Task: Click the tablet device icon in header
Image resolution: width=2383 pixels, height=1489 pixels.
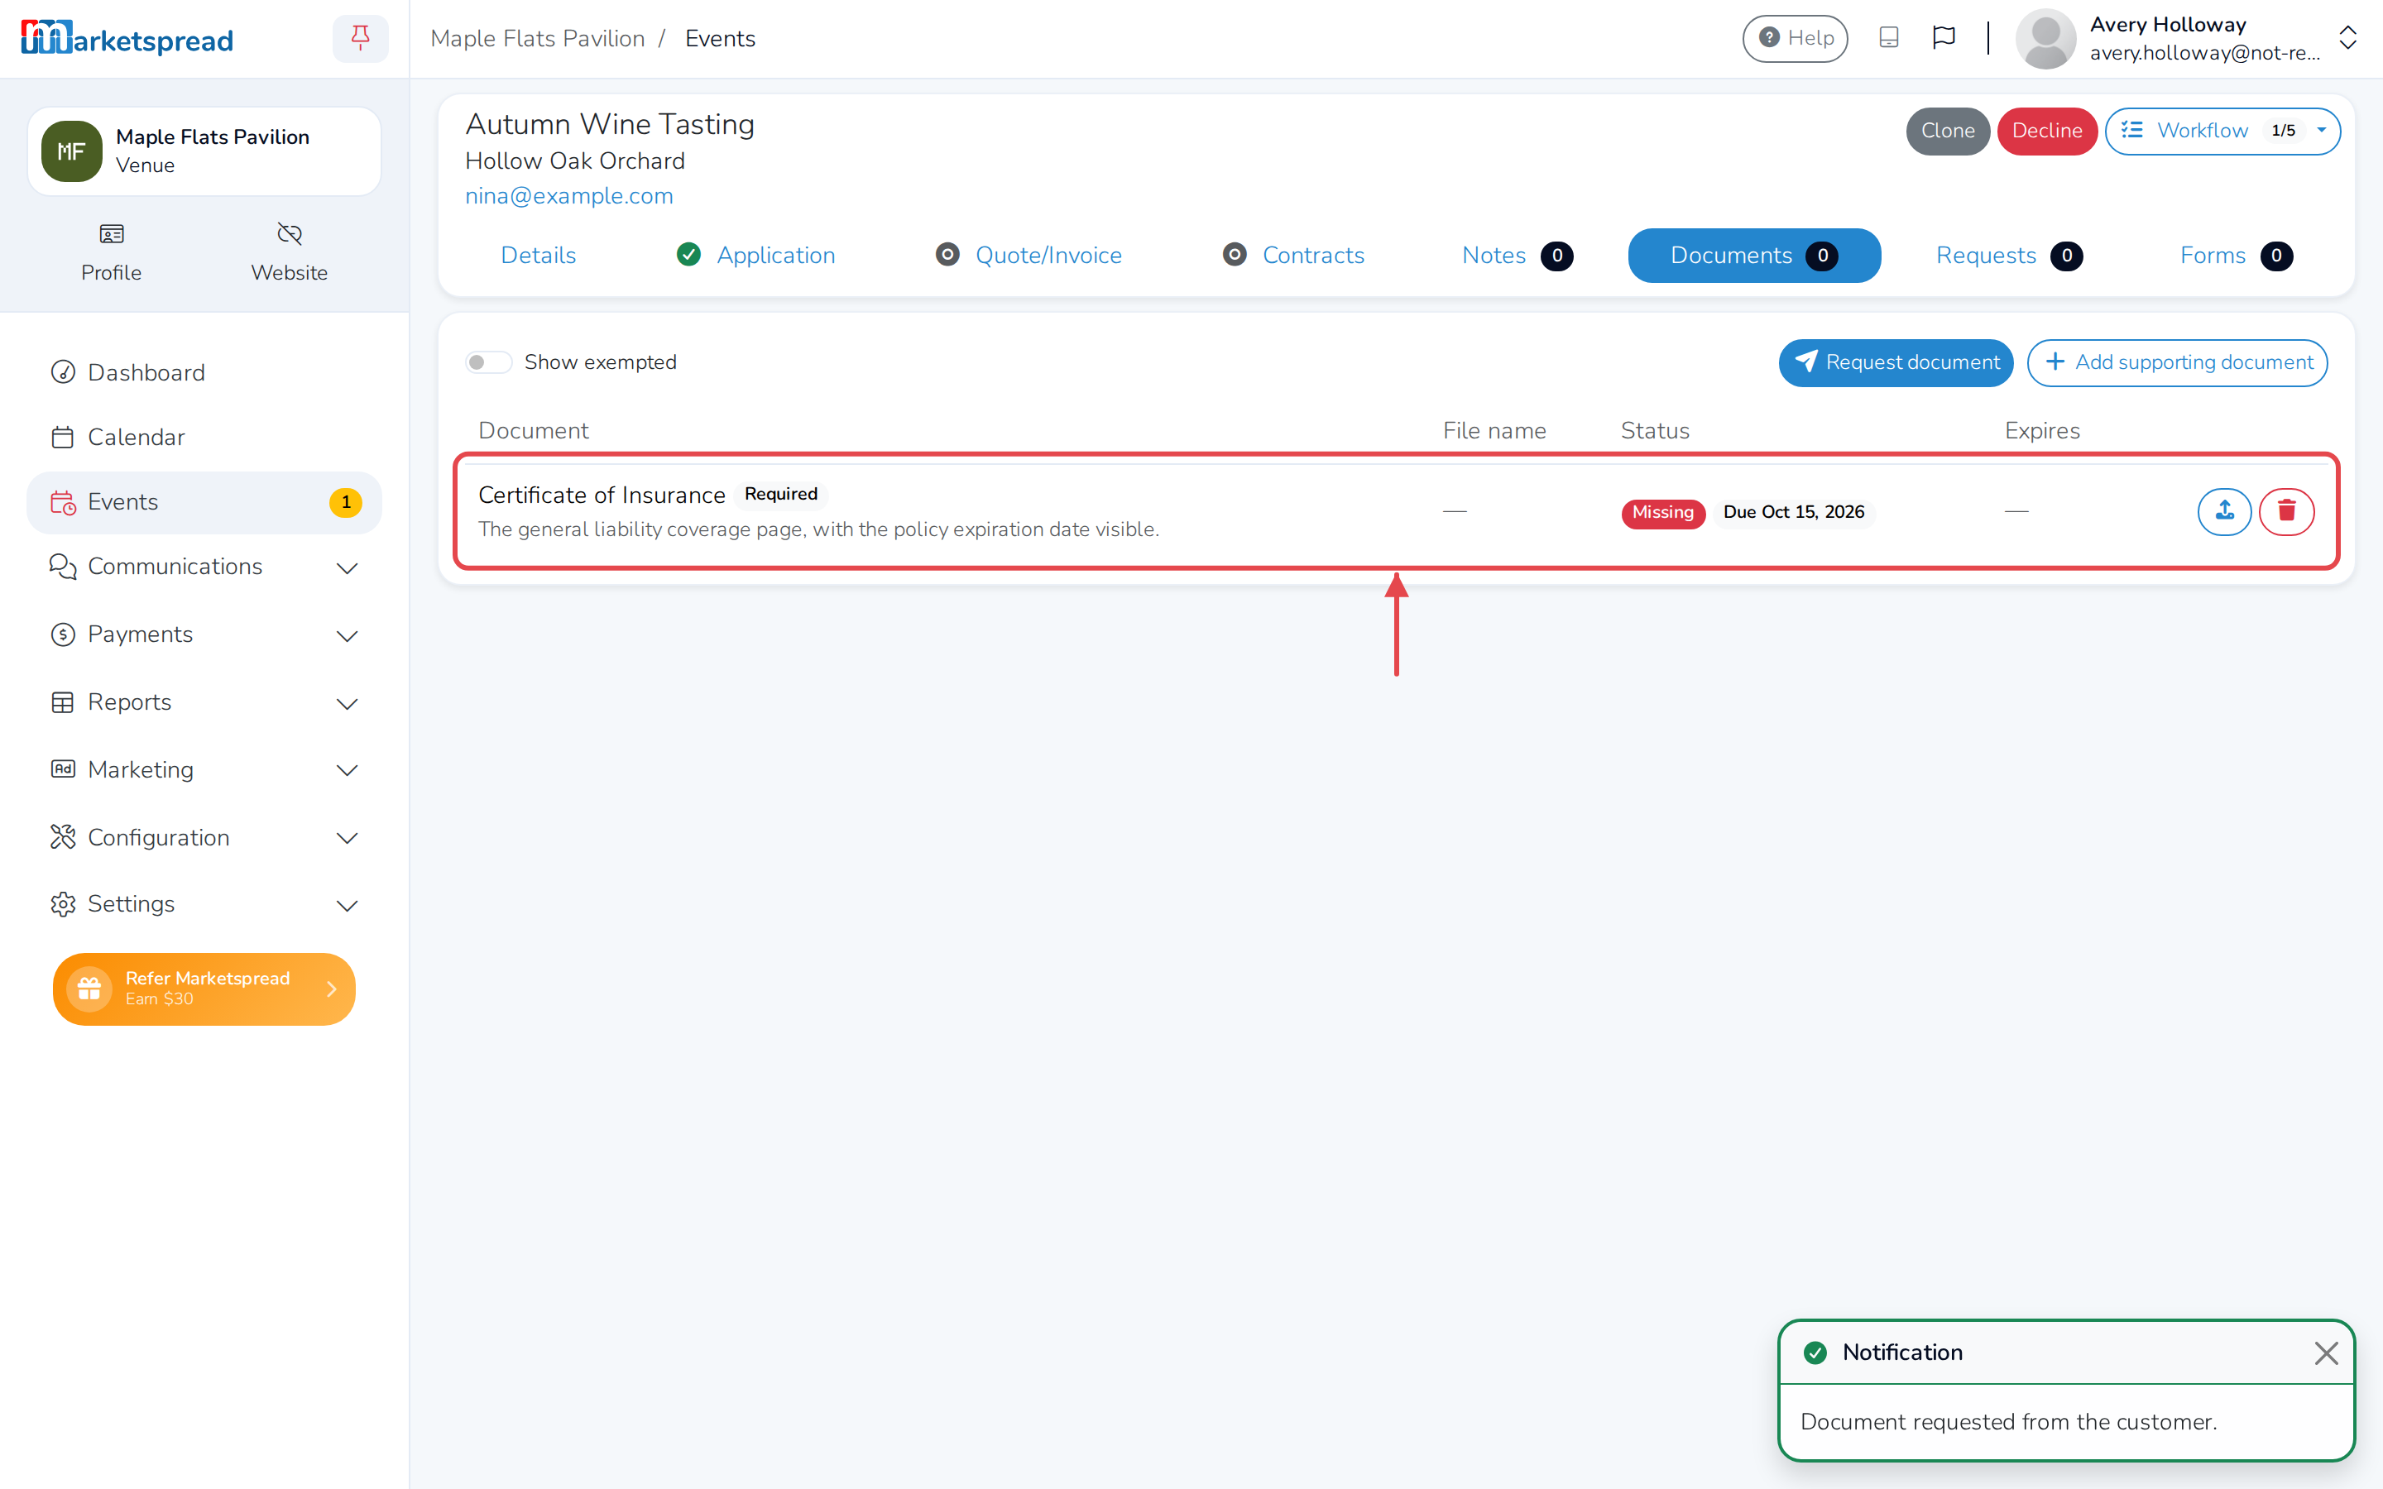Action: point(1889,37)
